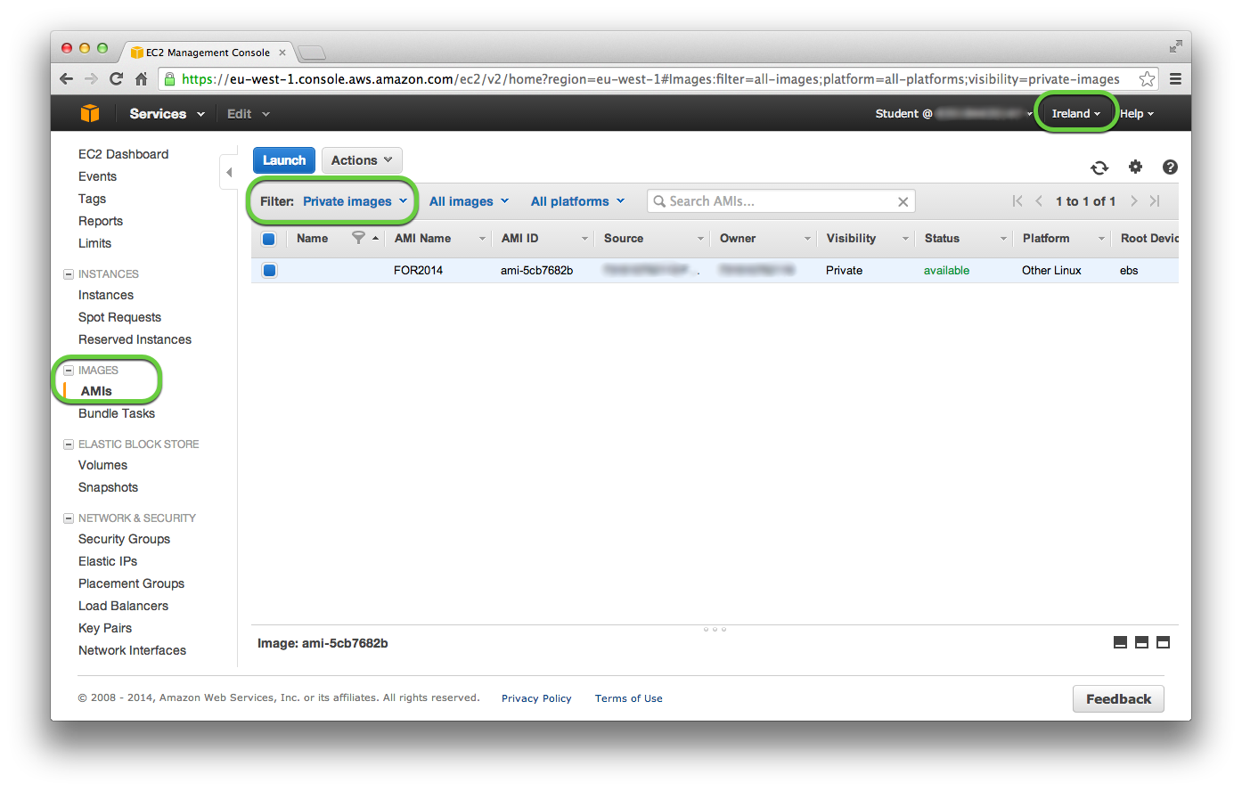Open the Ireland region dropdown
The height and width of the screenshot is (791, 1242).
click(x=1075, y=113)
